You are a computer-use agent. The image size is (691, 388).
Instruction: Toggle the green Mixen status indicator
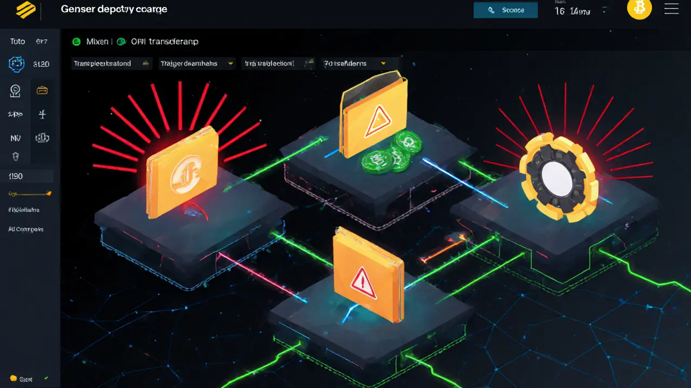(76, 41)
